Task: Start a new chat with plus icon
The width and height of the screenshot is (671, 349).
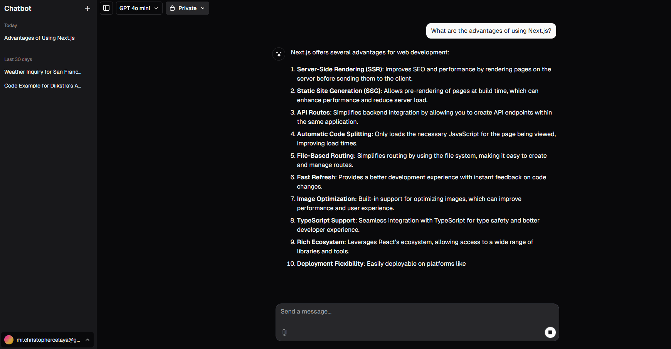Action: click(x=87, y=8)
